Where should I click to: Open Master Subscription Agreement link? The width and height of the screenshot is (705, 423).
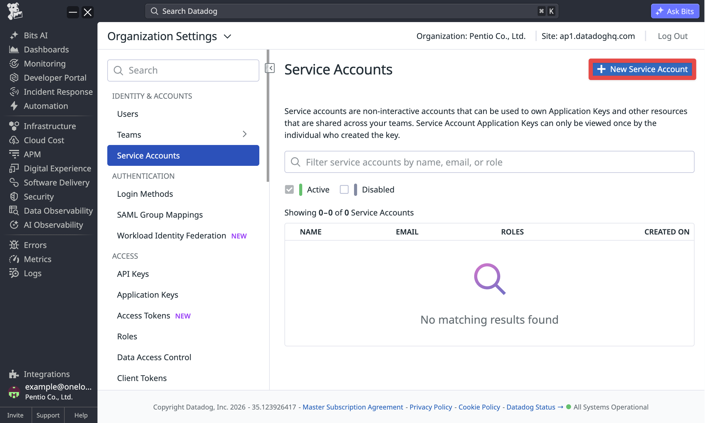353,407
